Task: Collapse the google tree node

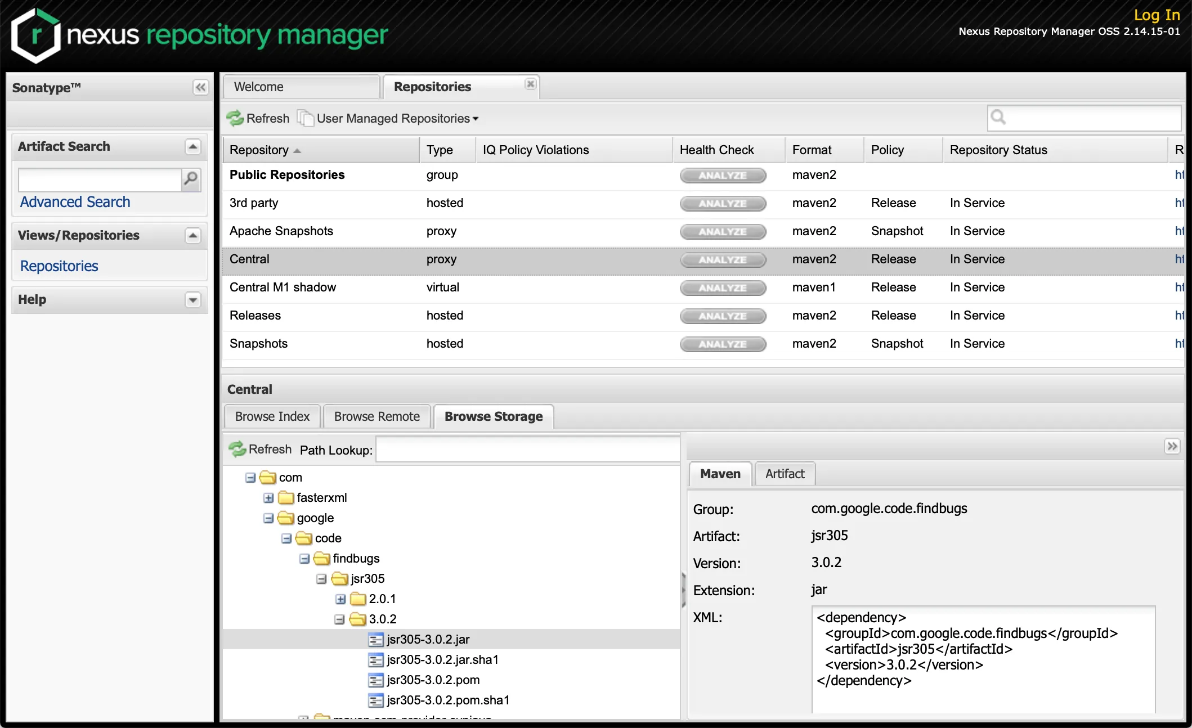Action: [x=268, y=518]
